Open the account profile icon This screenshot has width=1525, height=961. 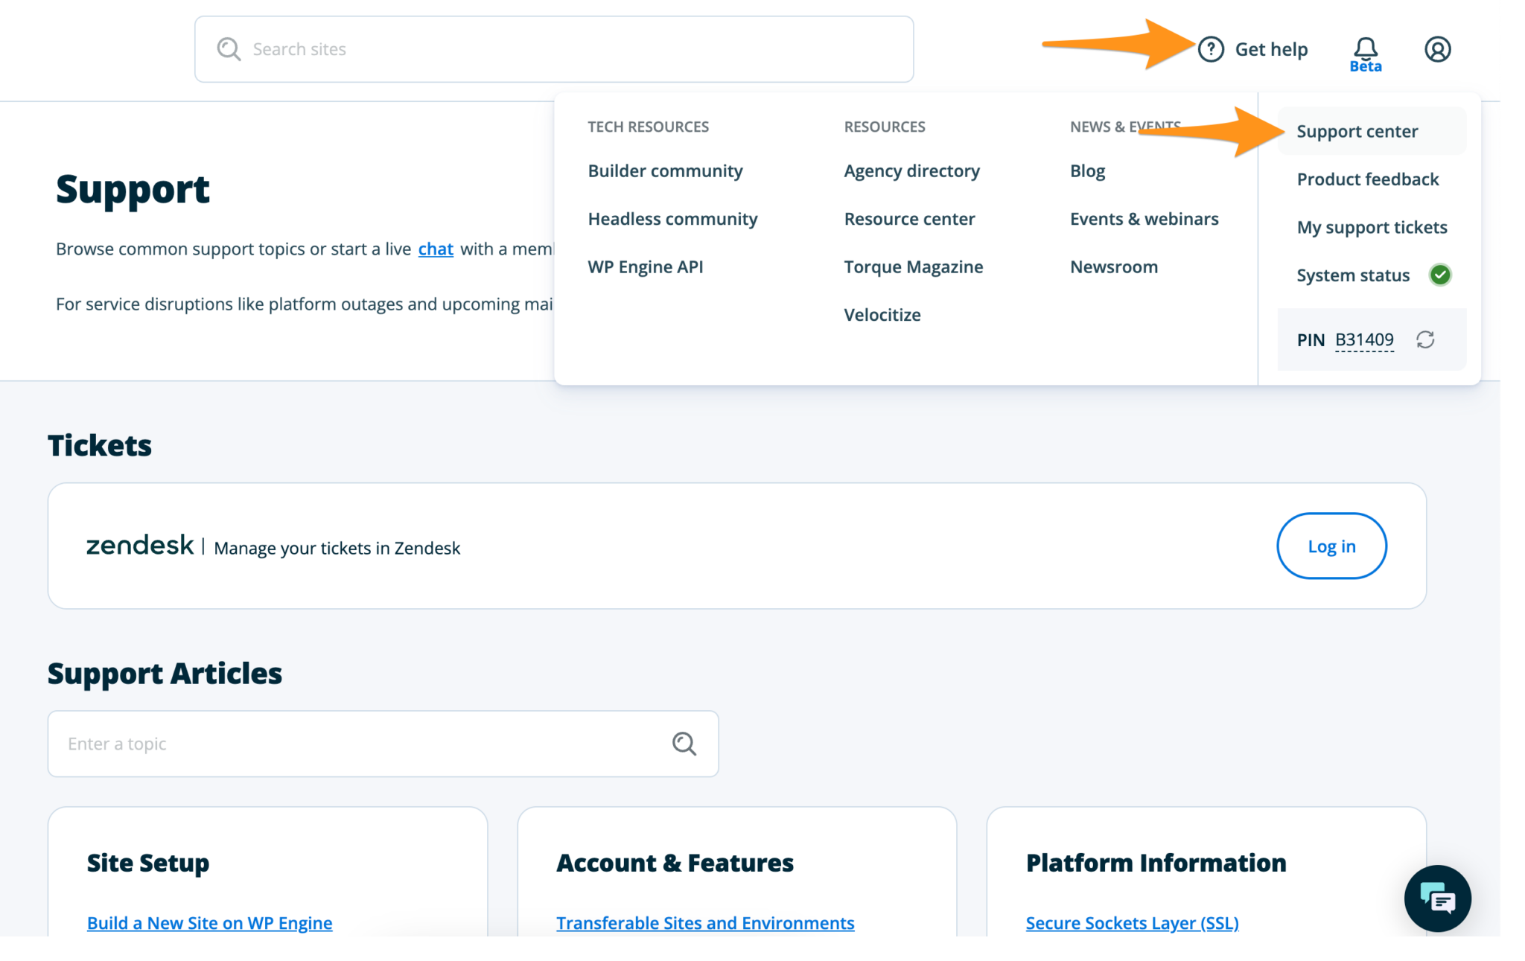coord(1438,49)
